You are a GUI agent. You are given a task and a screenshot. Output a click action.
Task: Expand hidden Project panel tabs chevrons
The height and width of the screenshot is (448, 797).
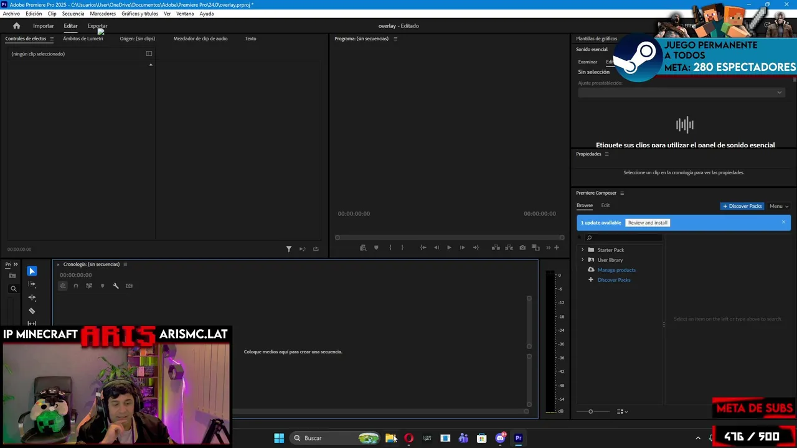pyautogui.click(x=16, y=264)
